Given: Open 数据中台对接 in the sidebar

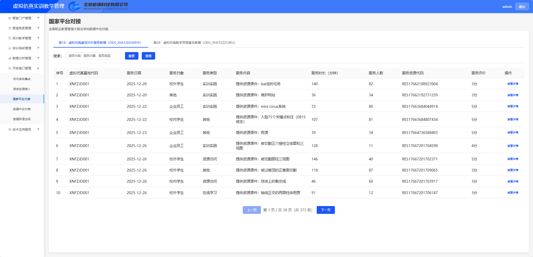Looking at the screenshot, I should [22, 109].
